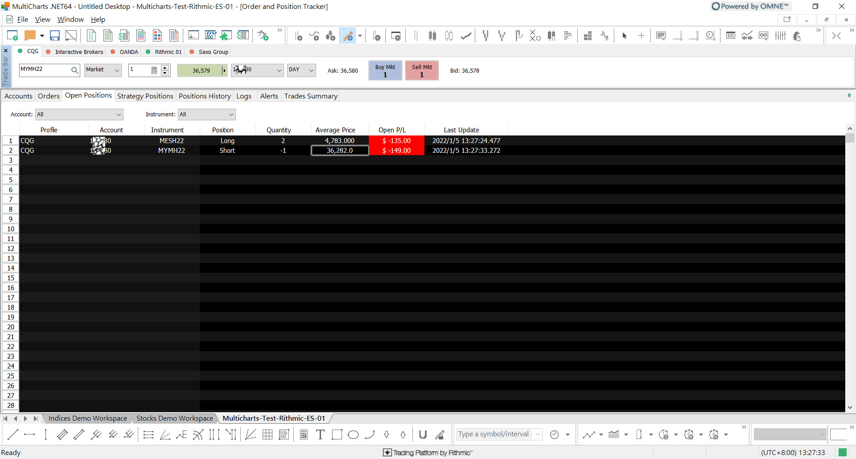The image size is (856, 459).
Task: Click the chess knight strategy icon
Action: pos(797,36)
